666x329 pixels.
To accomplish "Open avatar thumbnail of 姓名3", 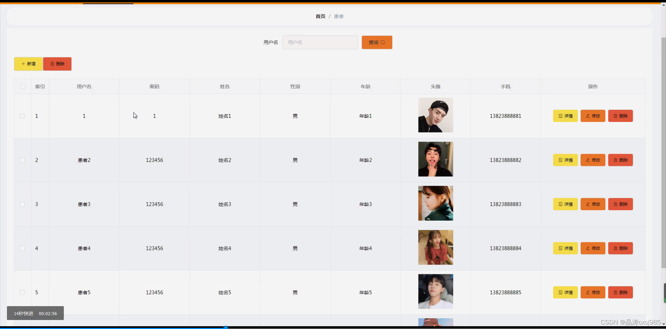I will point(436,203).
